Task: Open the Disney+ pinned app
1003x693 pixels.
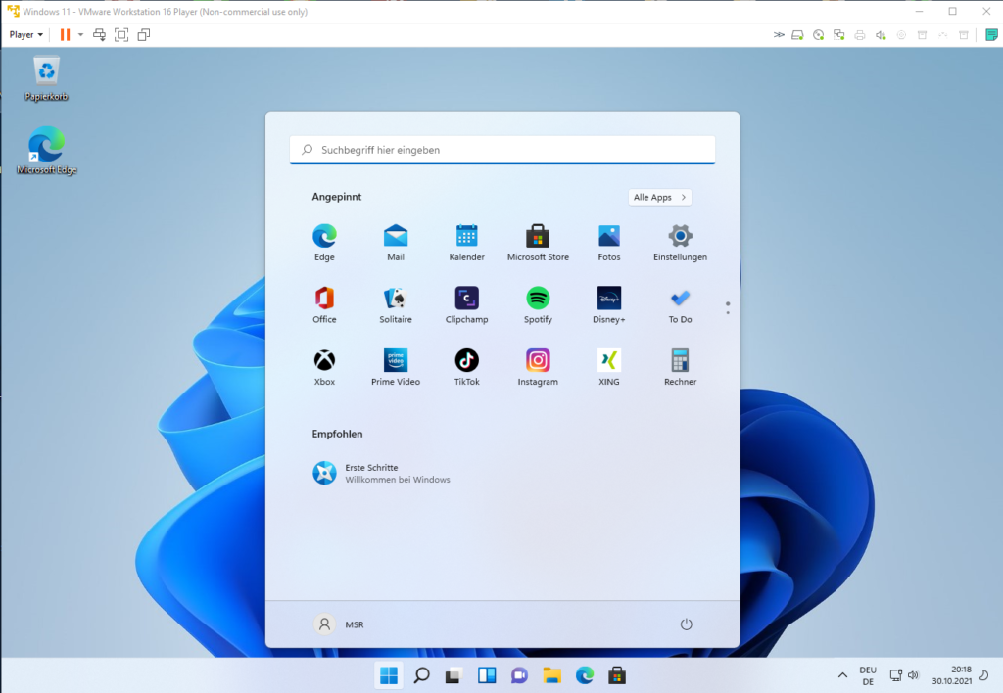Action: (x=608, y=299)
